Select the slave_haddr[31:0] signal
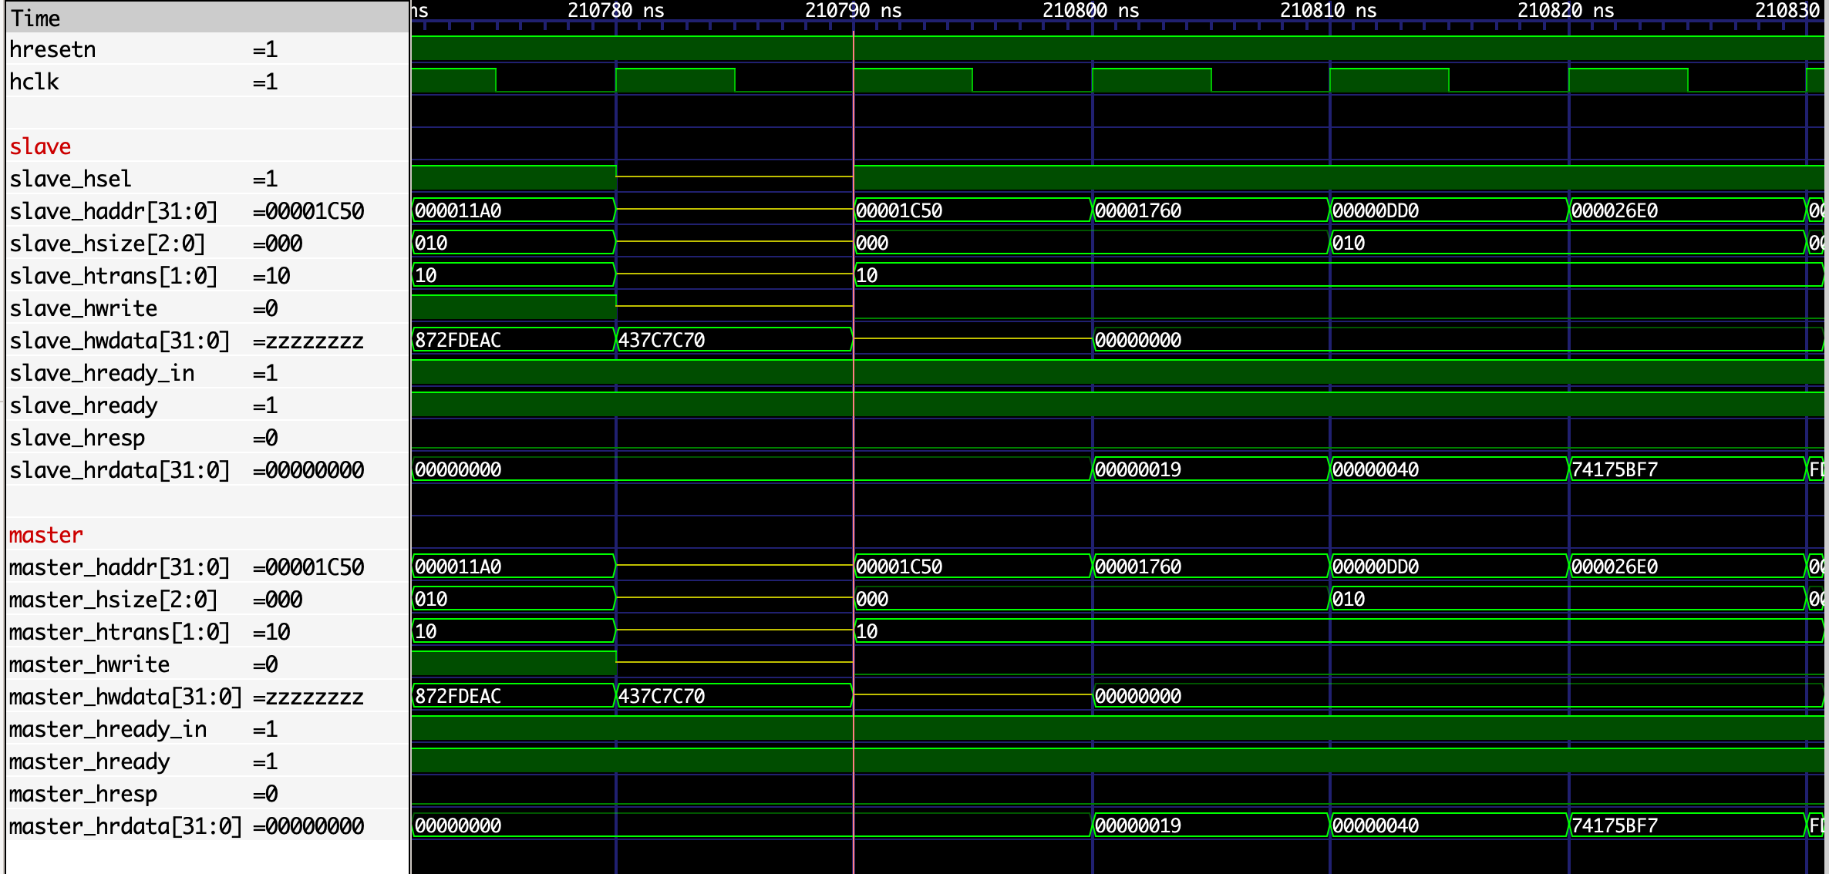The height and width of the screenshot is (874, 1829). [x=113, y=211]
